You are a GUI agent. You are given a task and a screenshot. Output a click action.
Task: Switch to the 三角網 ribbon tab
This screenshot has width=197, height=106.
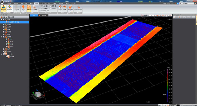pos(55,3)
